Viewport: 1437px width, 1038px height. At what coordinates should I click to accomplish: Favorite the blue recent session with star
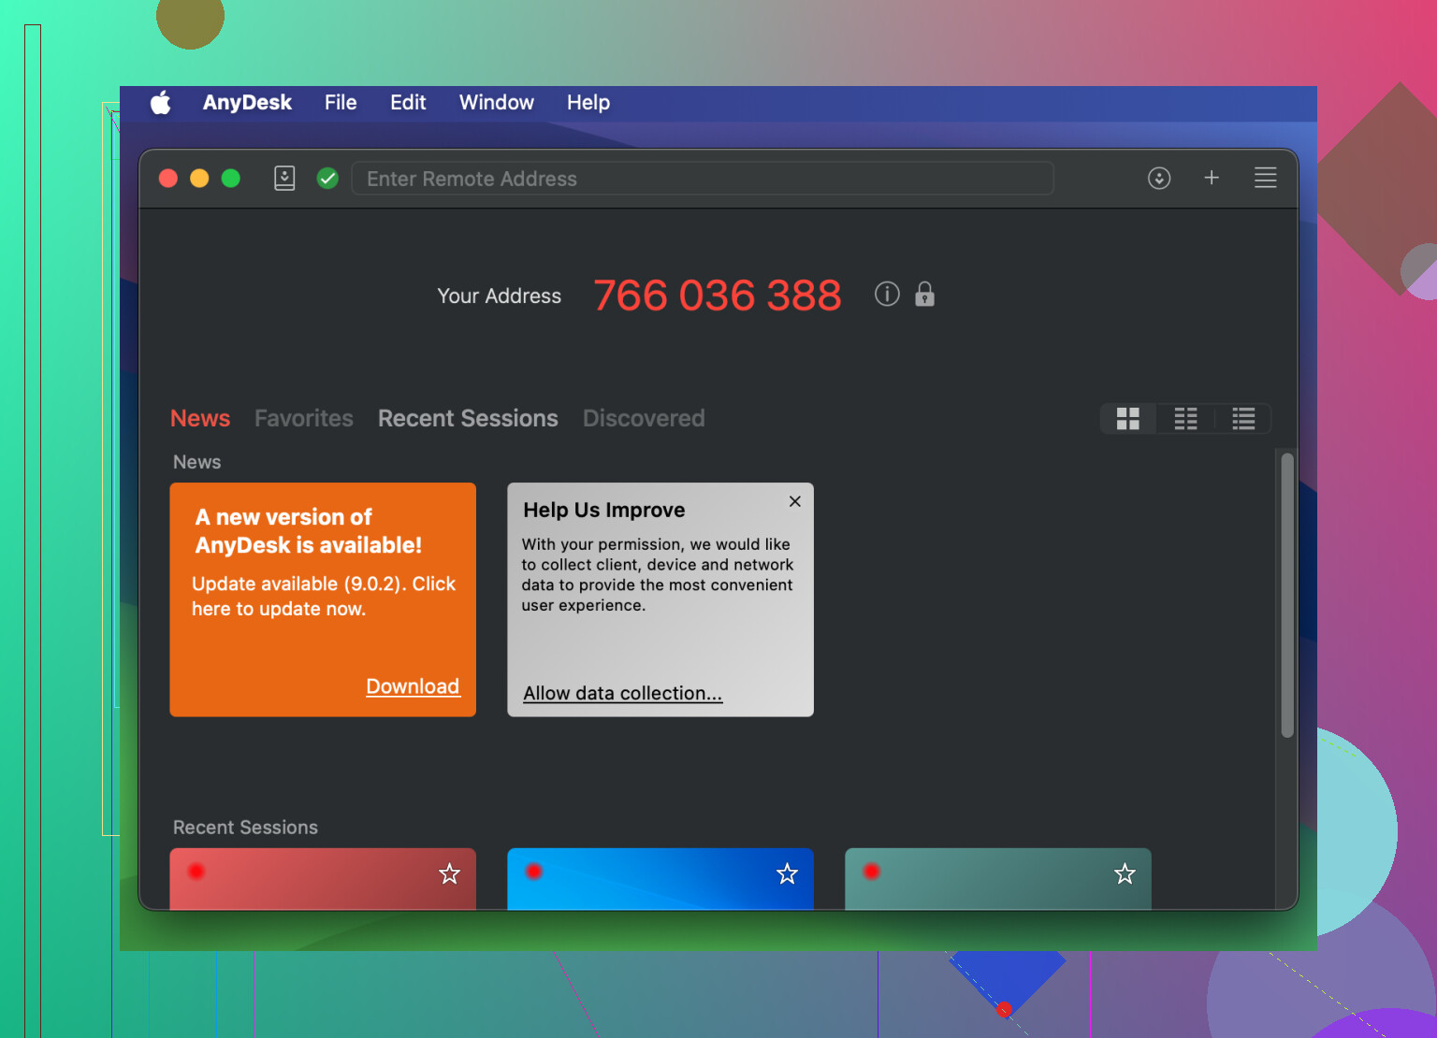coord(788,873)
